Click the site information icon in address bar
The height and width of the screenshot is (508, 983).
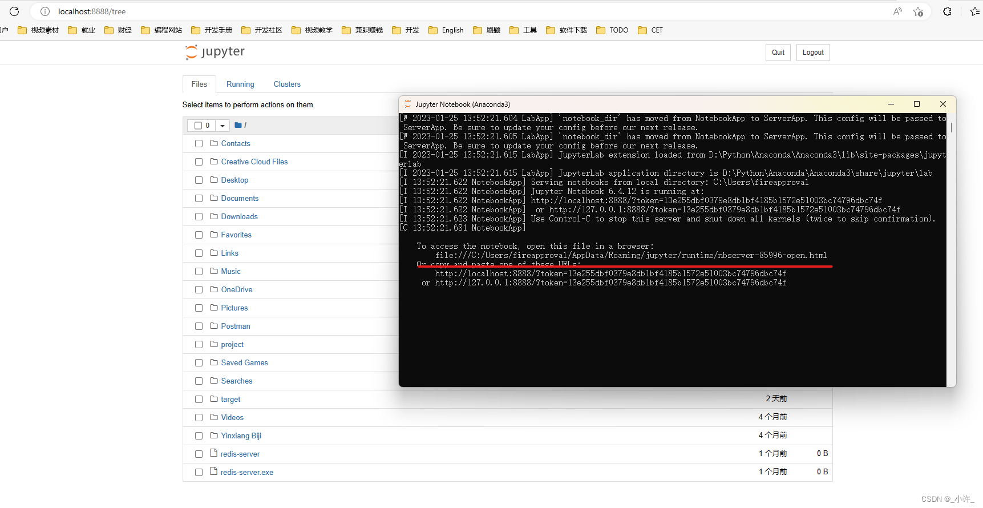tap(45, 11)
